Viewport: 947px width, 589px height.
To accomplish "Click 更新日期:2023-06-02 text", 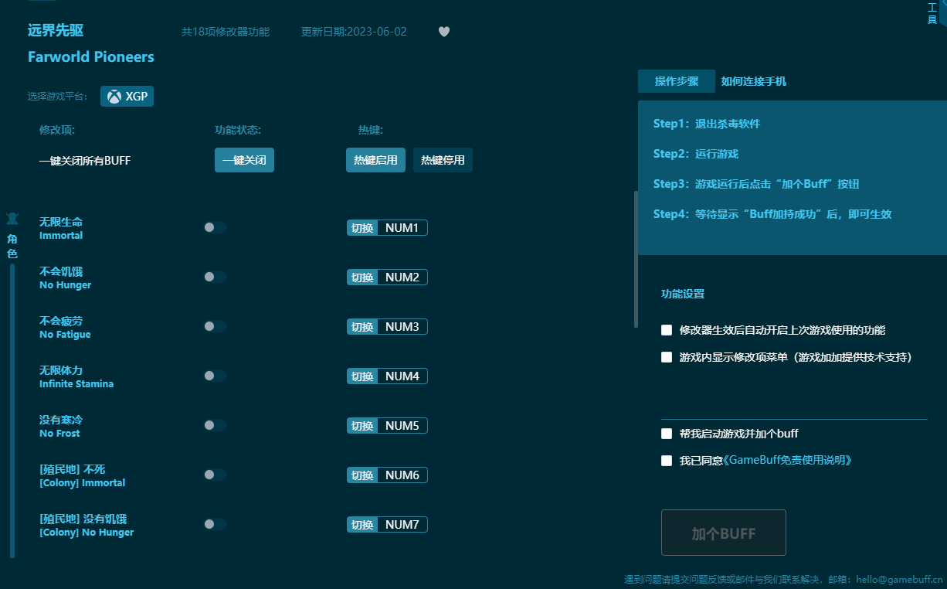I will coord(354,32).
